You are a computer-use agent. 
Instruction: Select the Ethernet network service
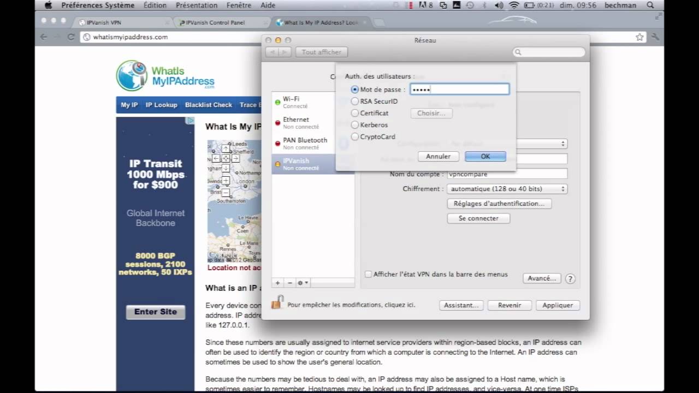[x=313, y=123]
